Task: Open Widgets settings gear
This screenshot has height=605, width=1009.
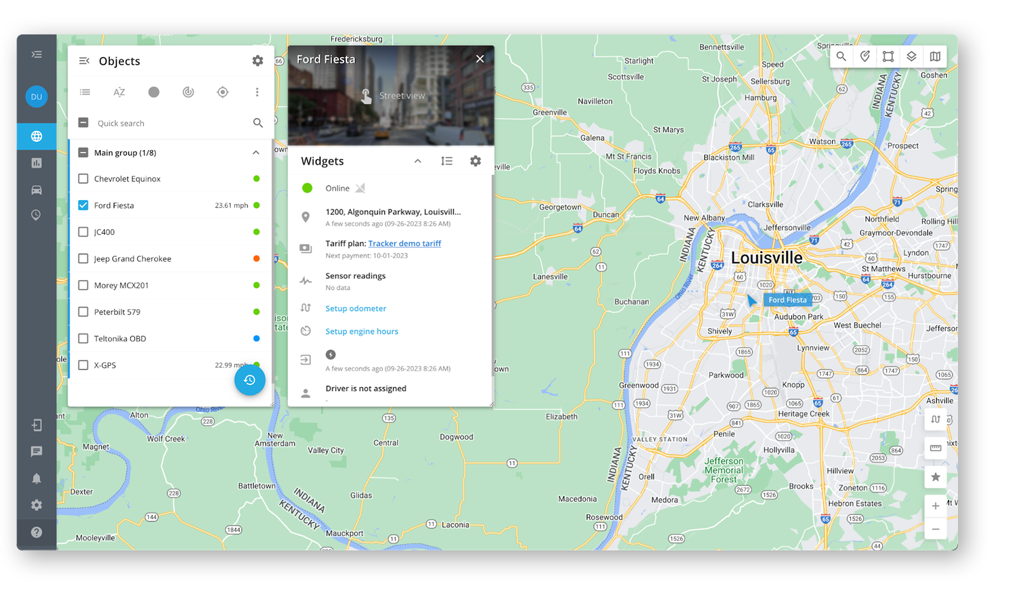Action: (475, 161)
